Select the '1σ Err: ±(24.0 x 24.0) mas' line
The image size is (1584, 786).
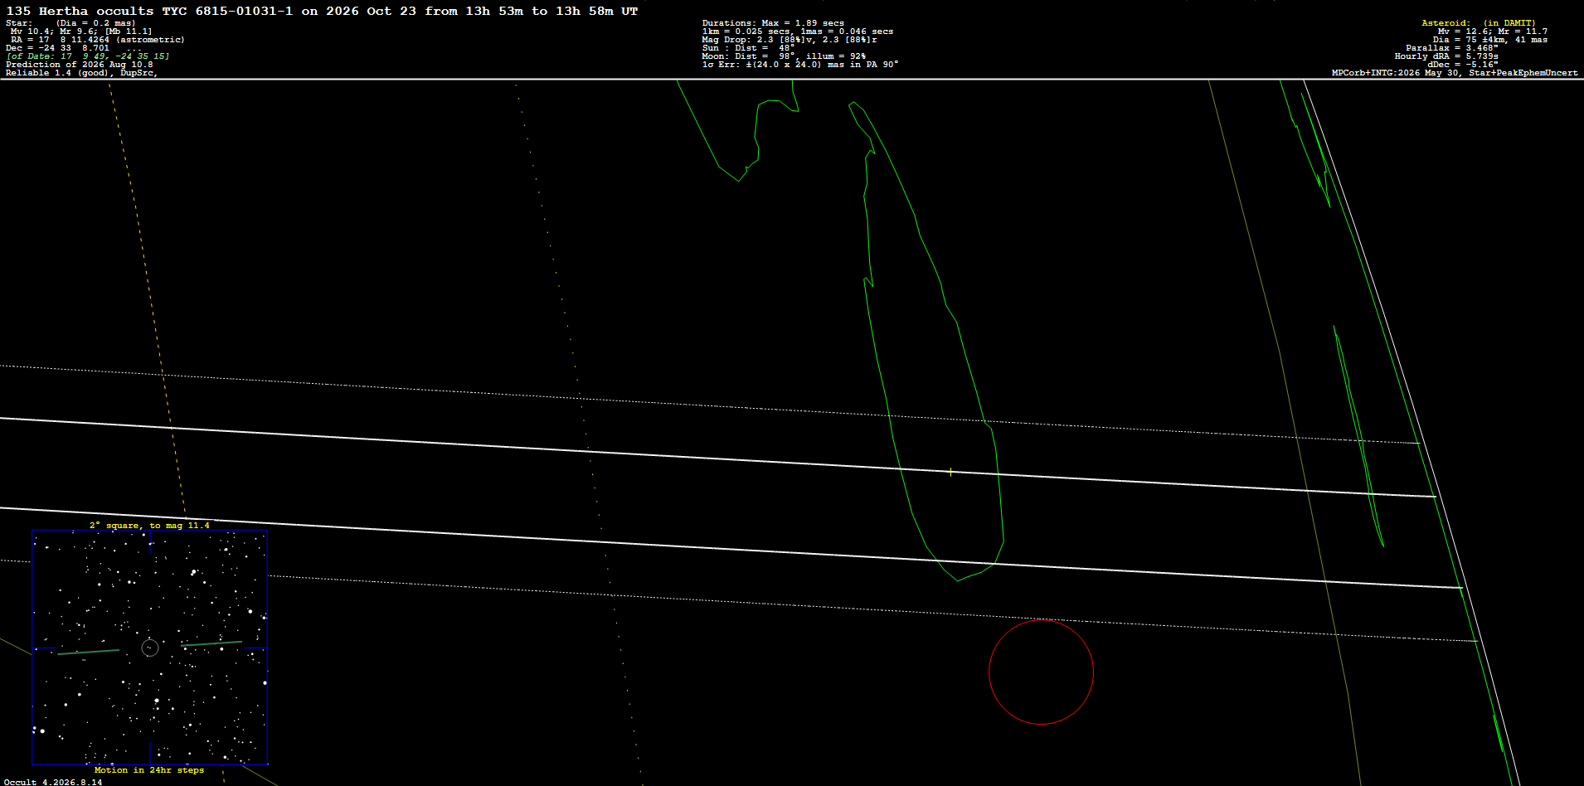800,65
